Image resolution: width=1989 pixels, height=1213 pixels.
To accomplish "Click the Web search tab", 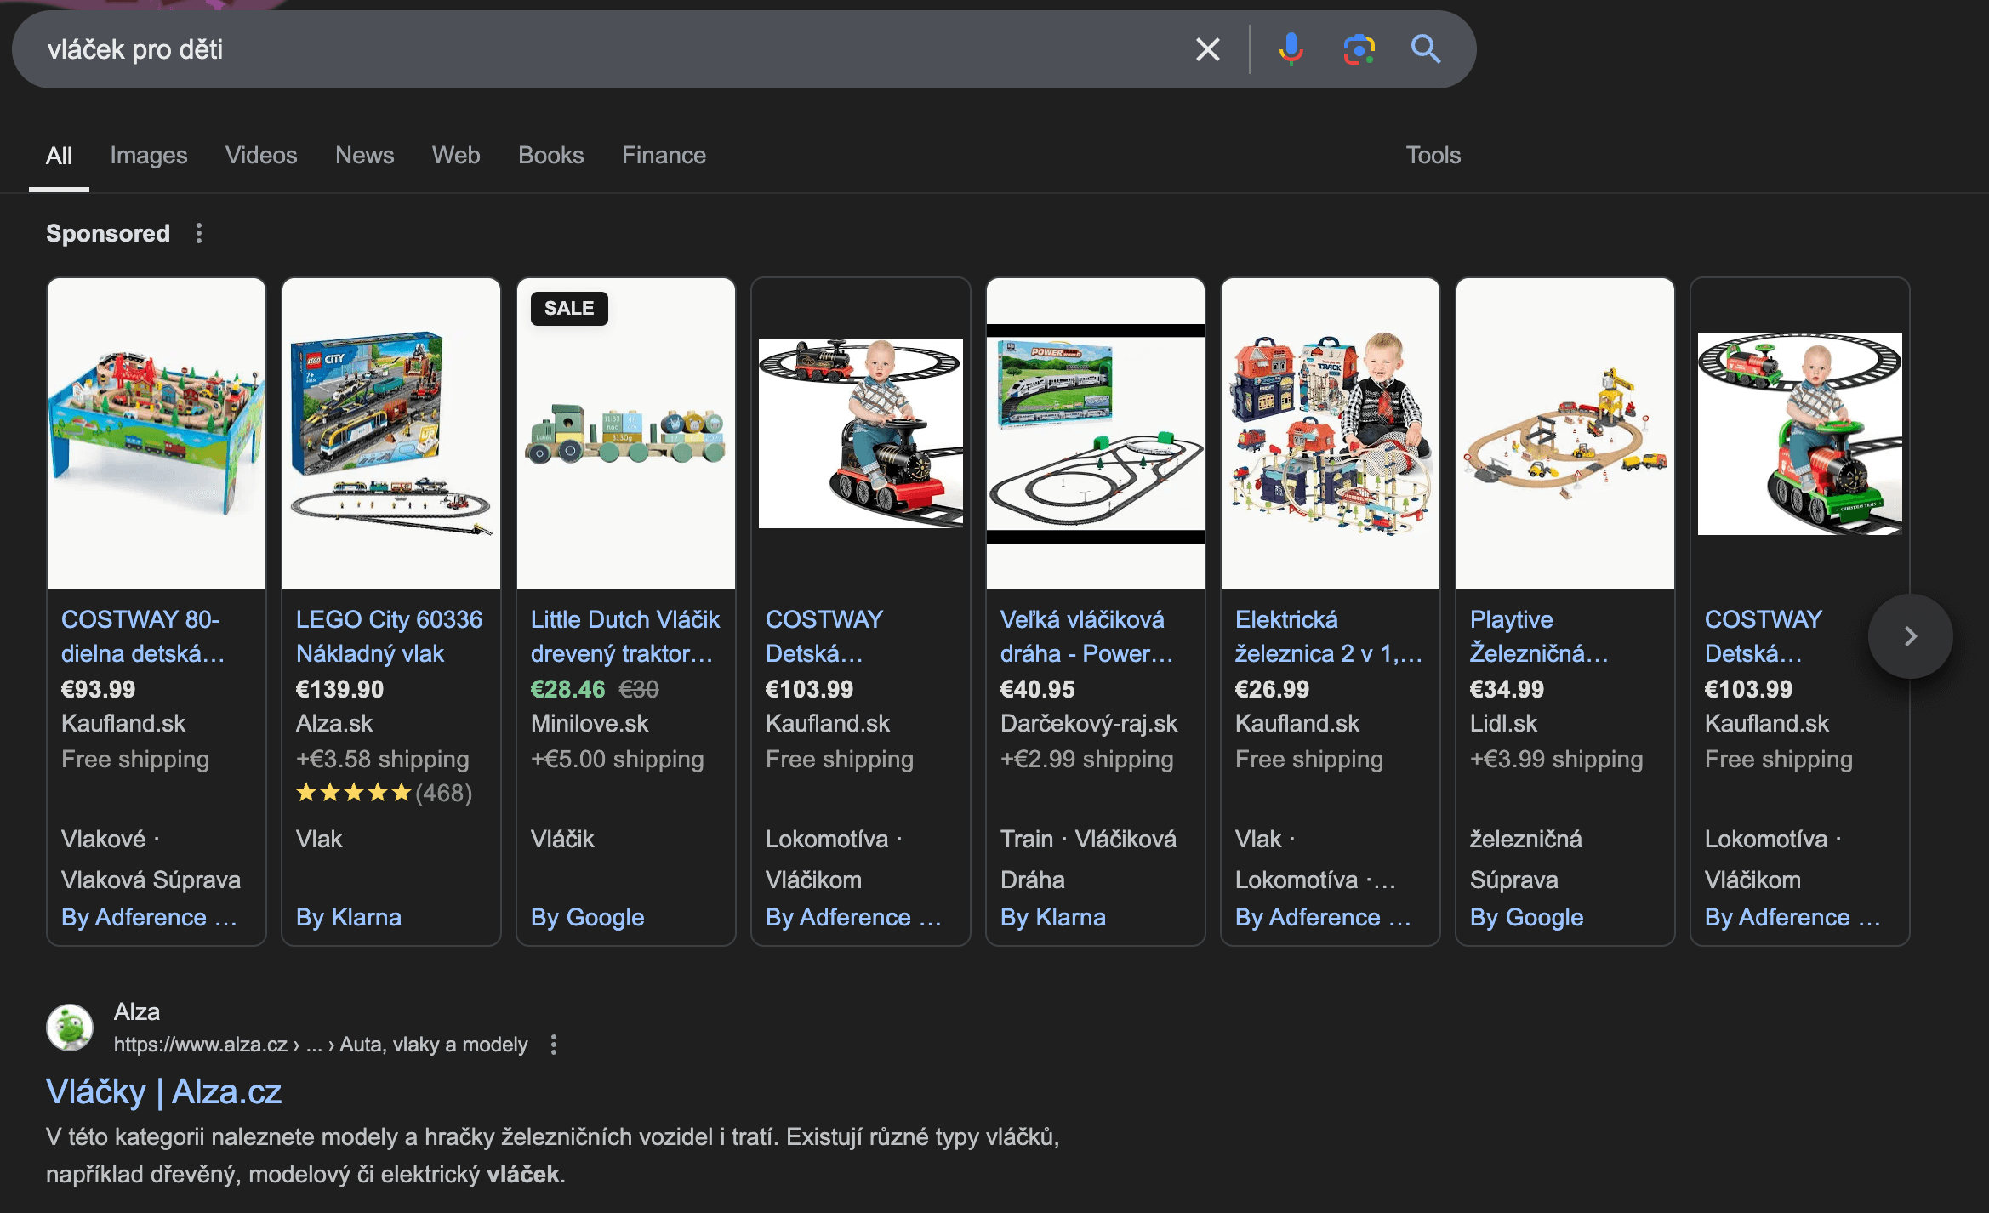I will [x=456, y=155].
